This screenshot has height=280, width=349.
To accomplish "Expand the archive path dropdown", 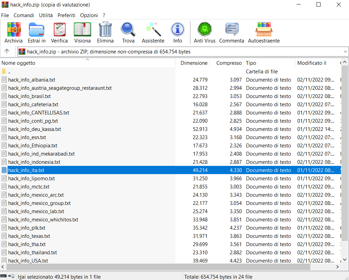I will tap(345, 52).
